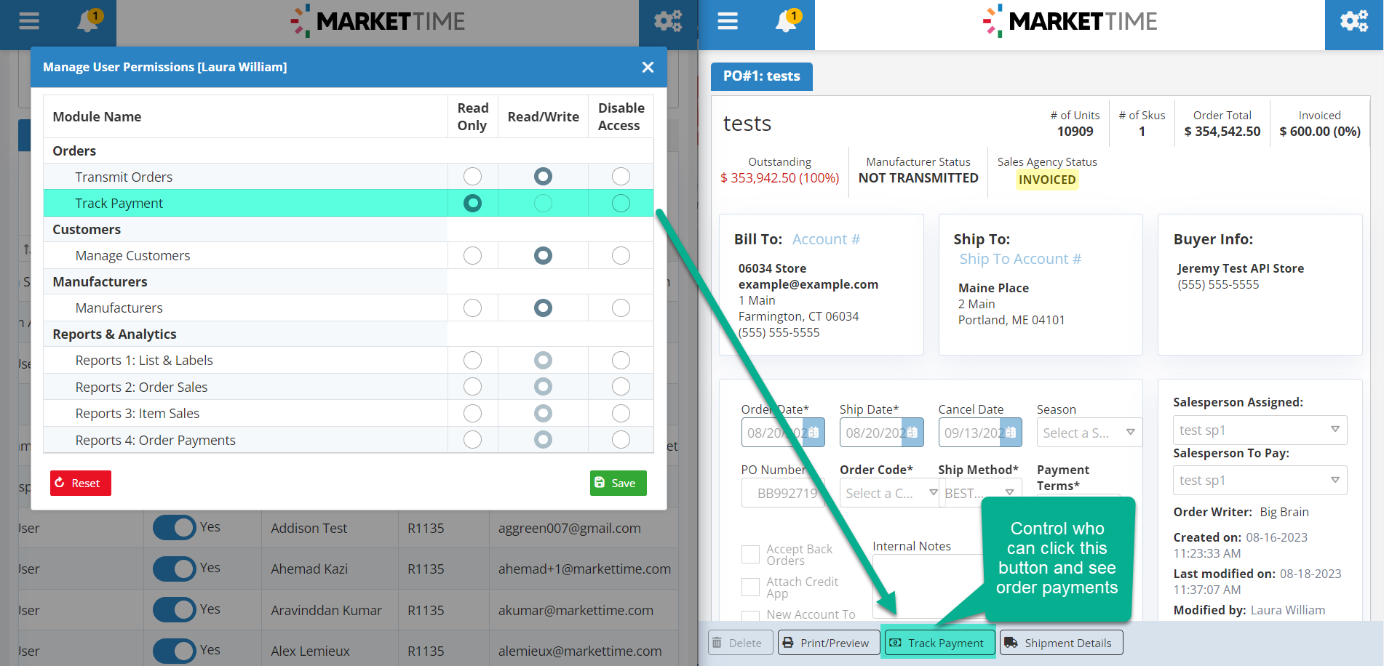This screenshot has width=1384, height=666.
Task: Click the notification bell in the right panel
Action: coord(787,22)
